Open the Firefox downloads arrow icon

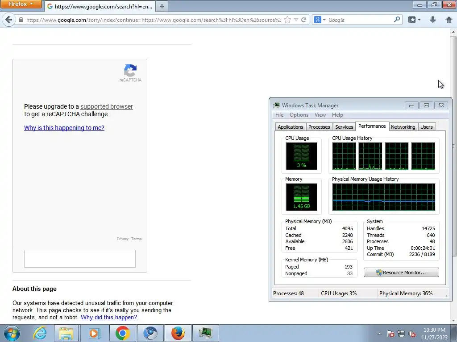click(x=433, y=20)
